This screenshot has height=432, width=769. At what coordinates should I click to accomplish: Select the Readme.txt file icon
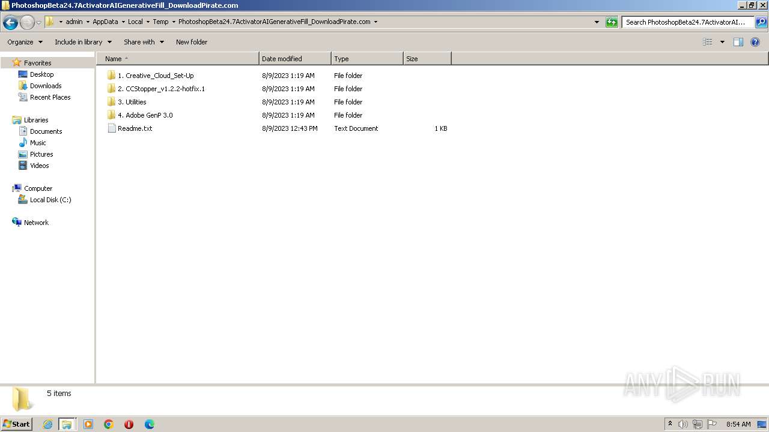click(111, 128)
